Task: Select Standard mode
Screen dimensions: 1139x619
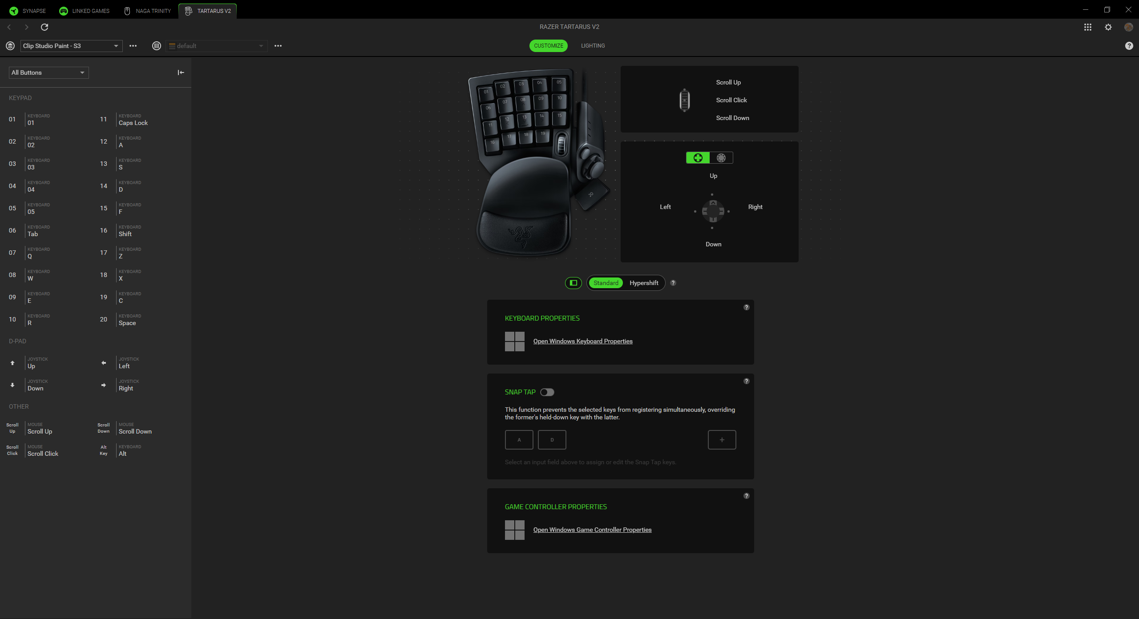Action: point(606,283)
